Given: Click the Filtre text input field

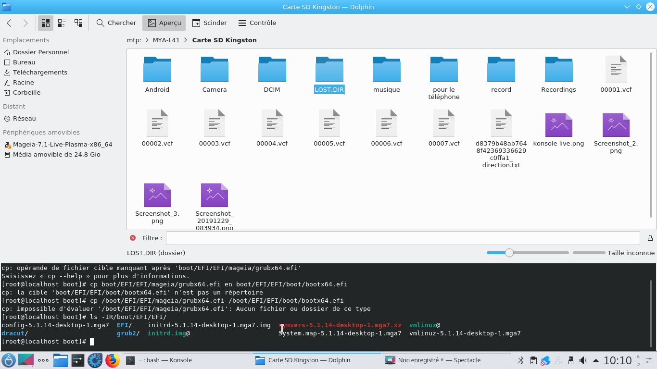Looking at the screenshot, I should (x=403, y=238).
